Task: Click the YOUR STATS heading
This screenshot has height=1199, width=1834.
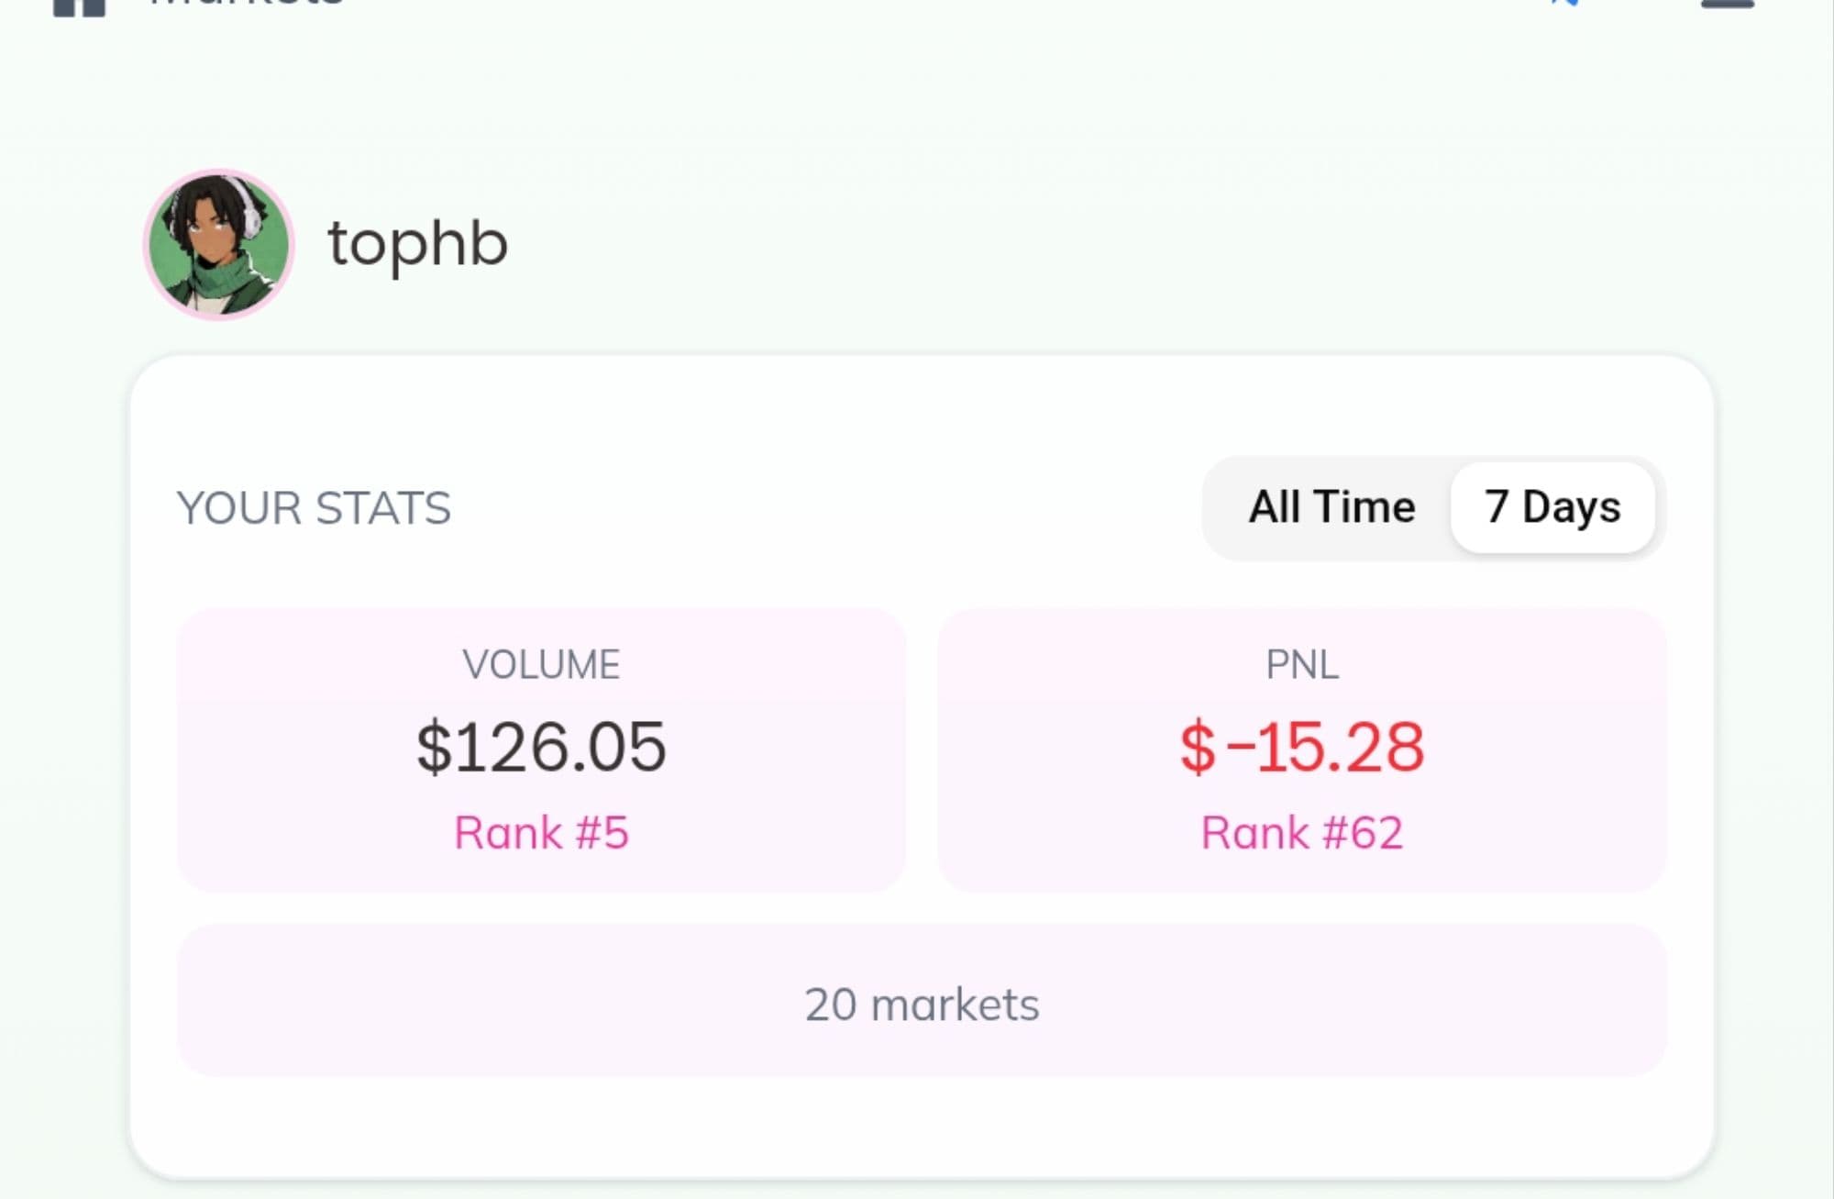Action: (x=314, y=508)
